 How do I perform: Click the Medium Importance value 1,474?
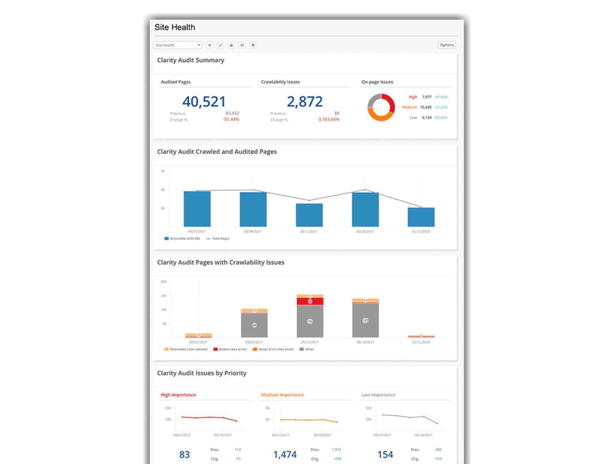click(285, 454)
